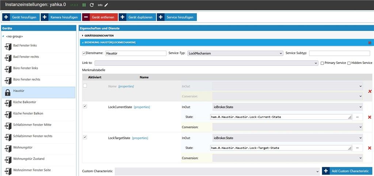Browse state via ellipsis button for LockCurrentState
Screen dimensions: 374x176
coord(358,117)
